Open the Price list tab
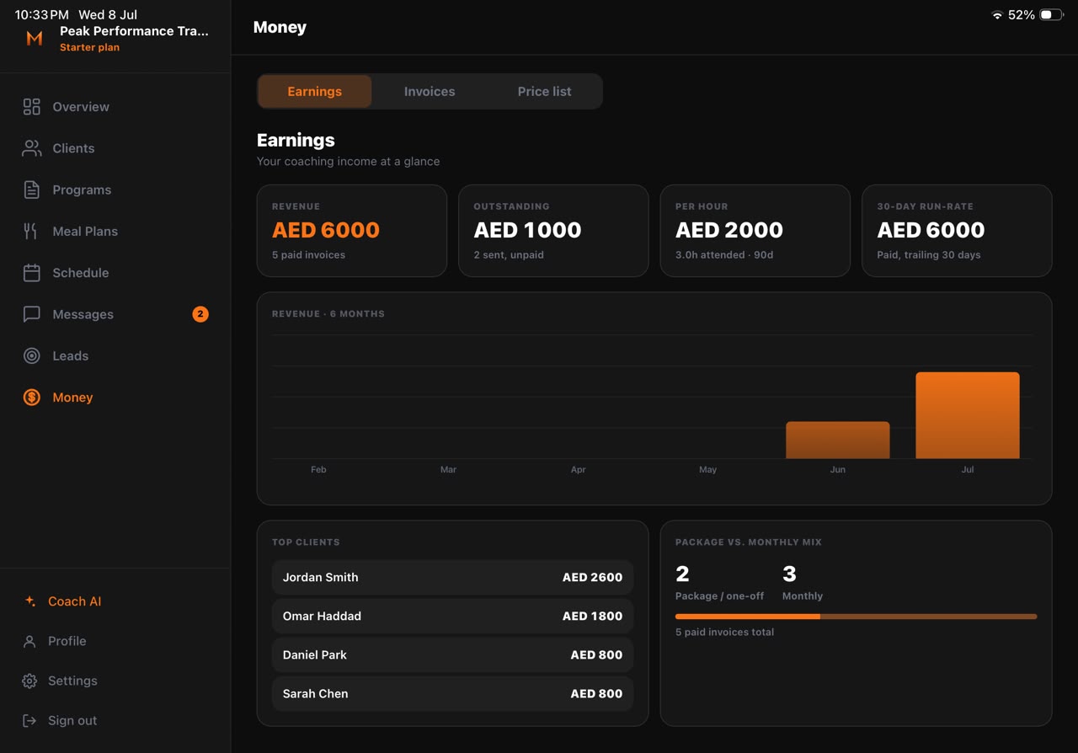 point(544,91)
